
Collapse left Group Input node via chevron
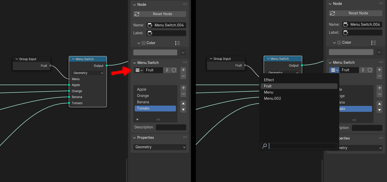(17, 59)
